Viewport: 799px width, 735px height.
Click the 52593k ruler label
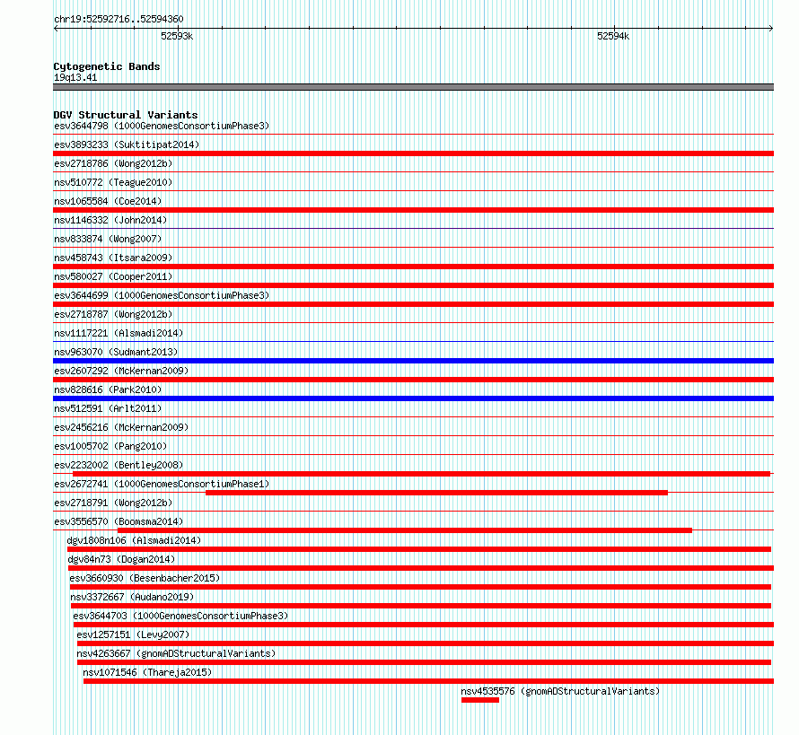click(x=177, y=36)
